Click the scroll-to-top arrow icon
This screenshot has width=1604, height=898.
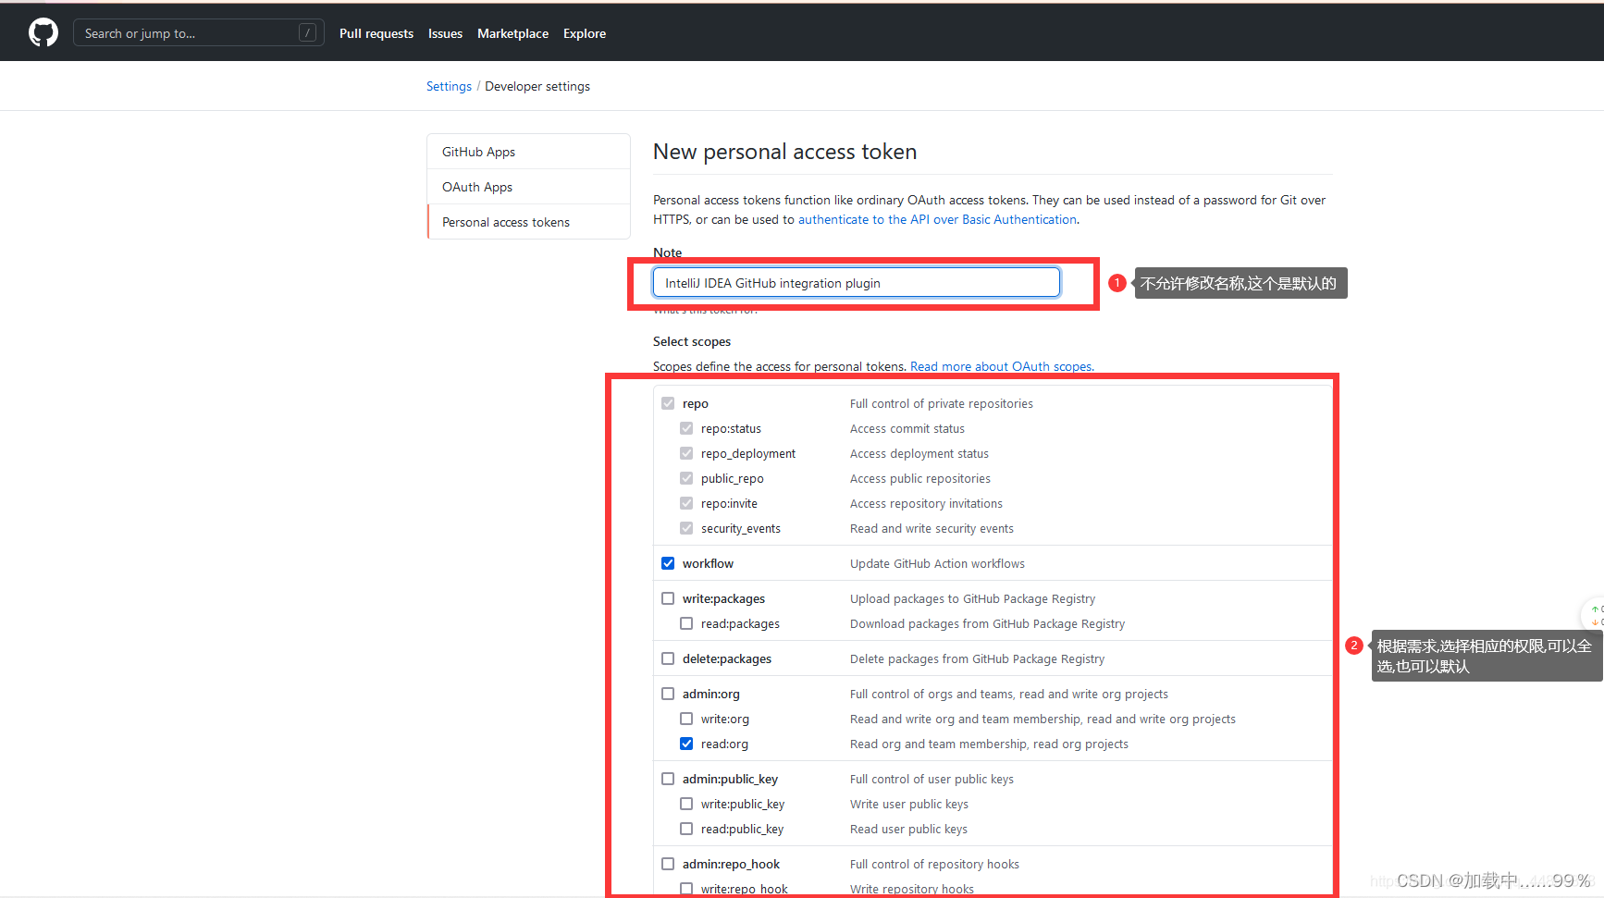[1595, 610]
